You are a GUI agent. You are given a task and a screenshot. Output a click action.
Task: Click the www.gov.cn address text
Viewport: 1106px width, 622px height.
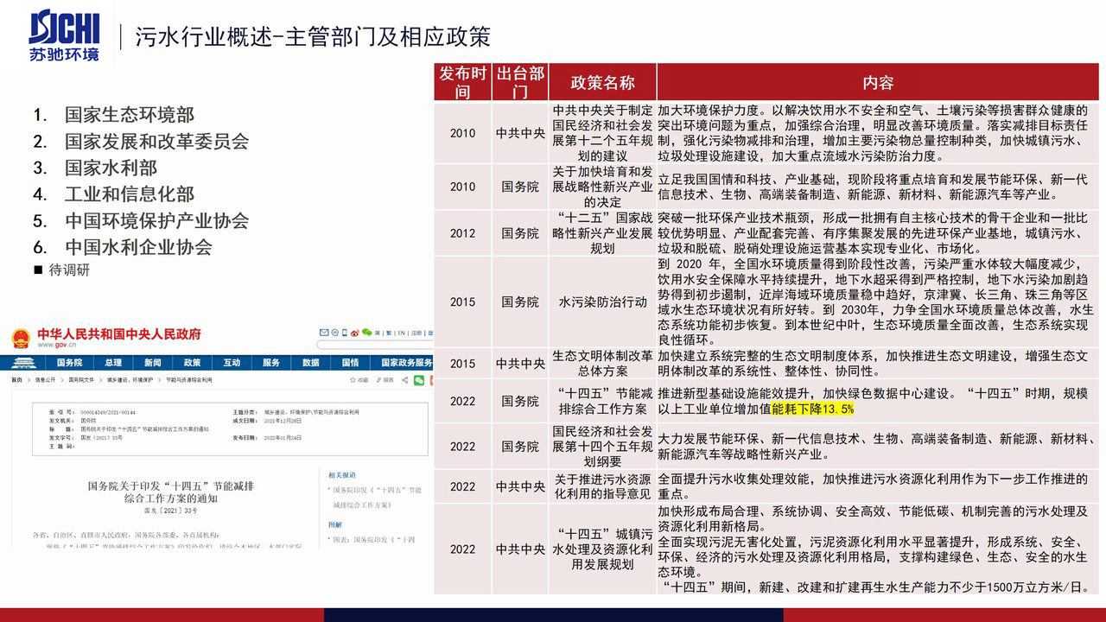[57, 345]
